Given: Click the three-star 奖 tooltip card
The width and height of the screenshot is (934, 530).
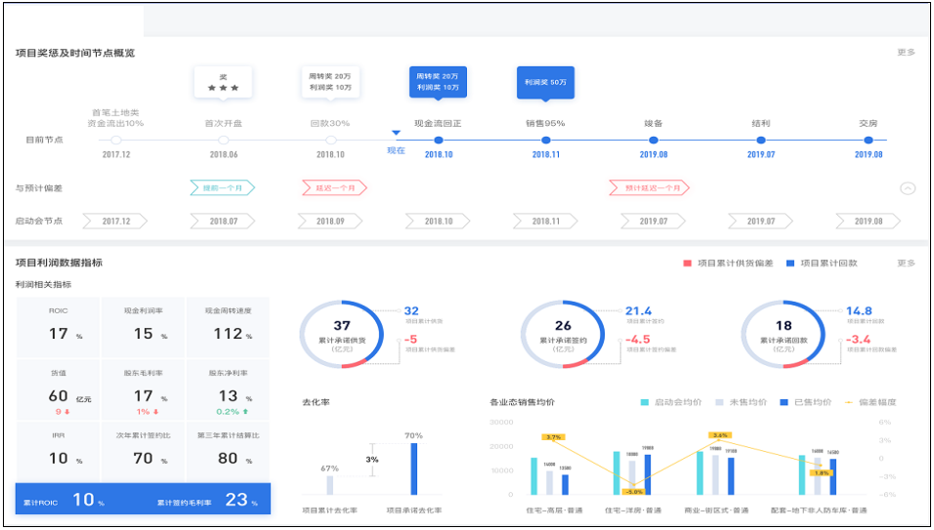Looking at the screenshot, I should coord(224,82).
